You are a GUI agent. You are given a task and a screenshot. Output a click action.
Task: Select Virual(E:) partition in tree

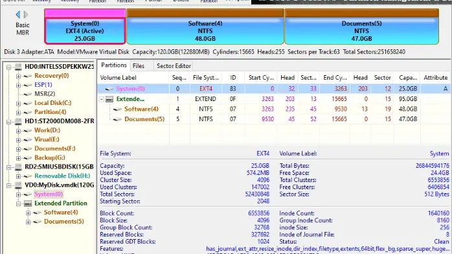(x=47, y=139)
